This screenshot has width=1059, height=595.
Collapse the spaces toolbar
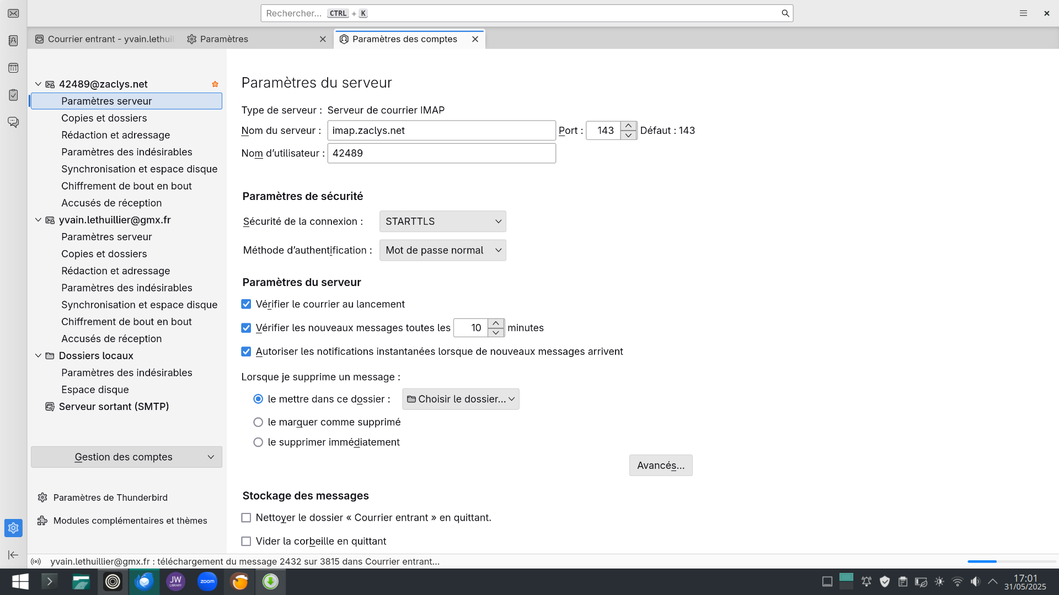pos(13,555)
